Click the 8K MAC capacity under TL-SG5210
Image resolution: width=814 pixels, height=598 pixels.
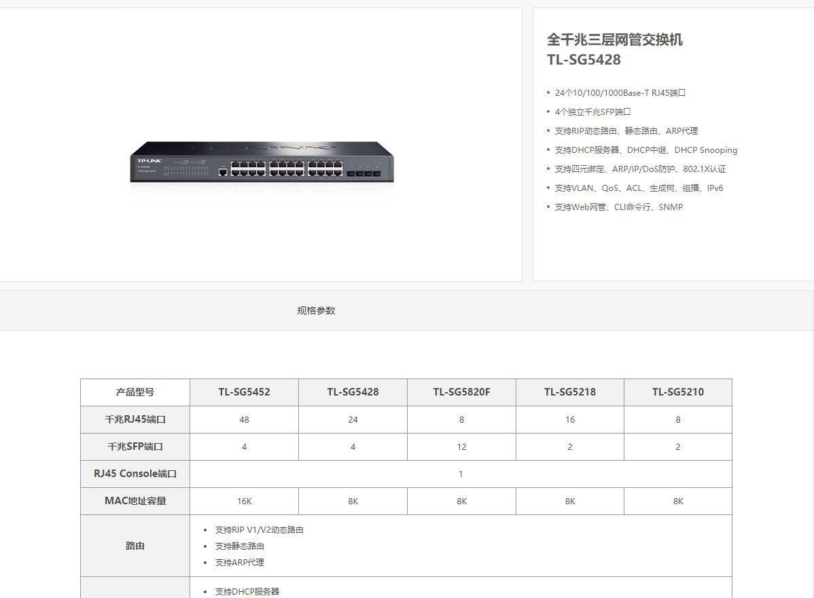tap(678, 501)
